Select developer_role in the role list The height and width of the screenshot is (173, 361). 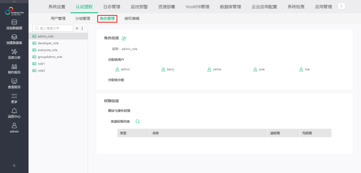(x=58, y=43)
